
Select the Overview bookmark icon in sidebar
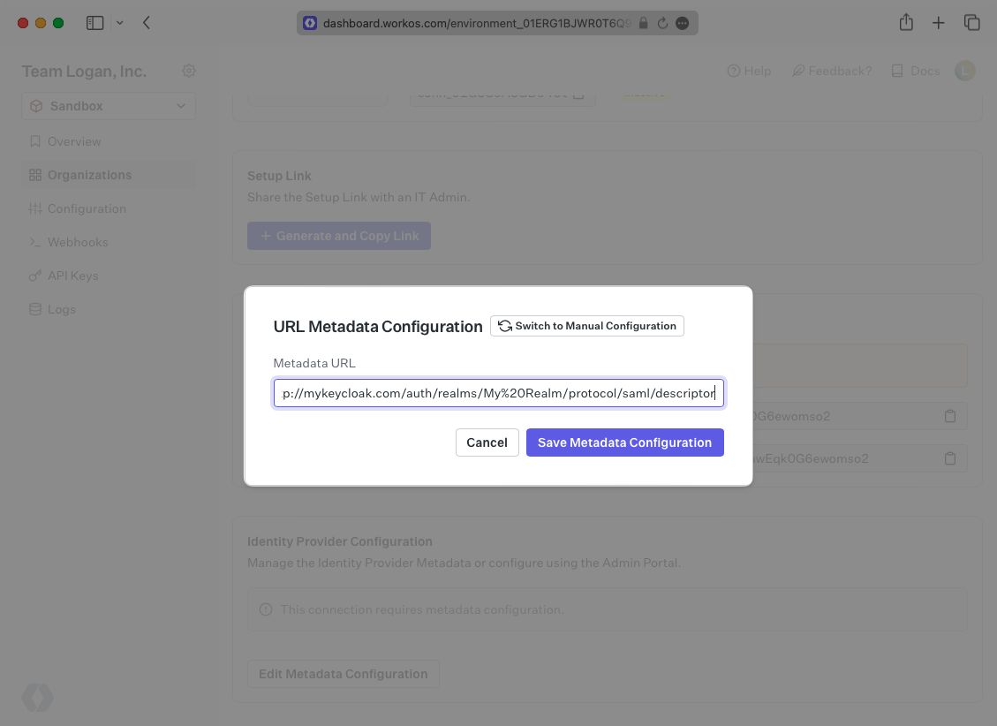point(35,141)
